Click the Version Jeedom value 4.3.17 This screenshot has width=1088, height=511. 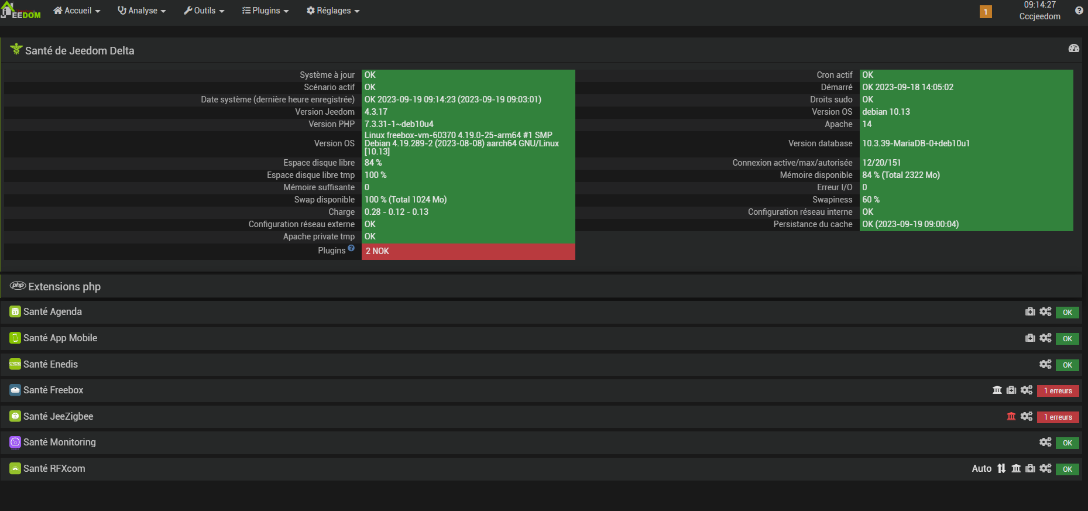376,112
